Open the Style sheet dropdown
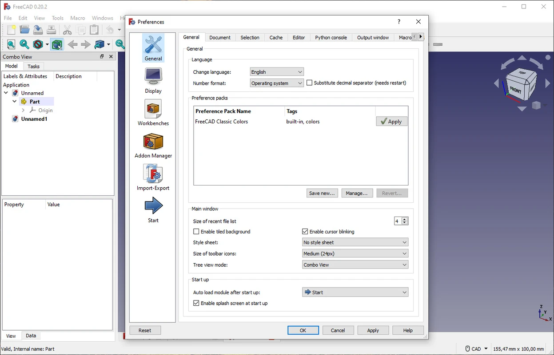Screen dimensions: 554x355 [x=355, y=242]
